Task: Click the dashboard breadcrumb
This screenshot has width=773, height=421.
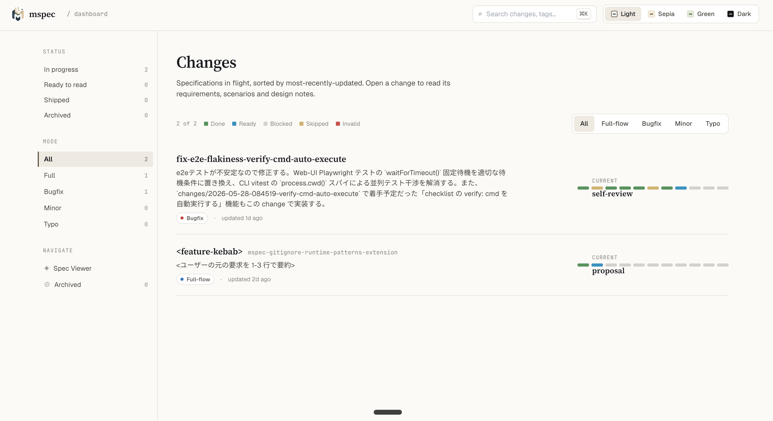Action: pyautogui.click(x=91, y=14)
